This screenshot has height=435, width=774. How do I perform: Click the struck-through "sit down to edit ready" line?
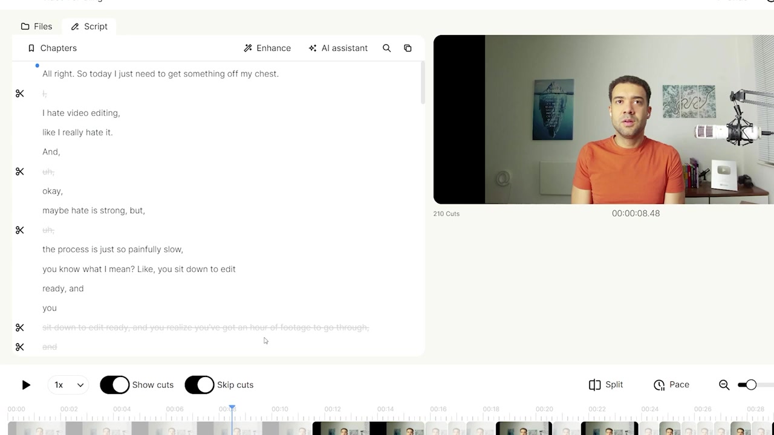(x=206, y=327)
